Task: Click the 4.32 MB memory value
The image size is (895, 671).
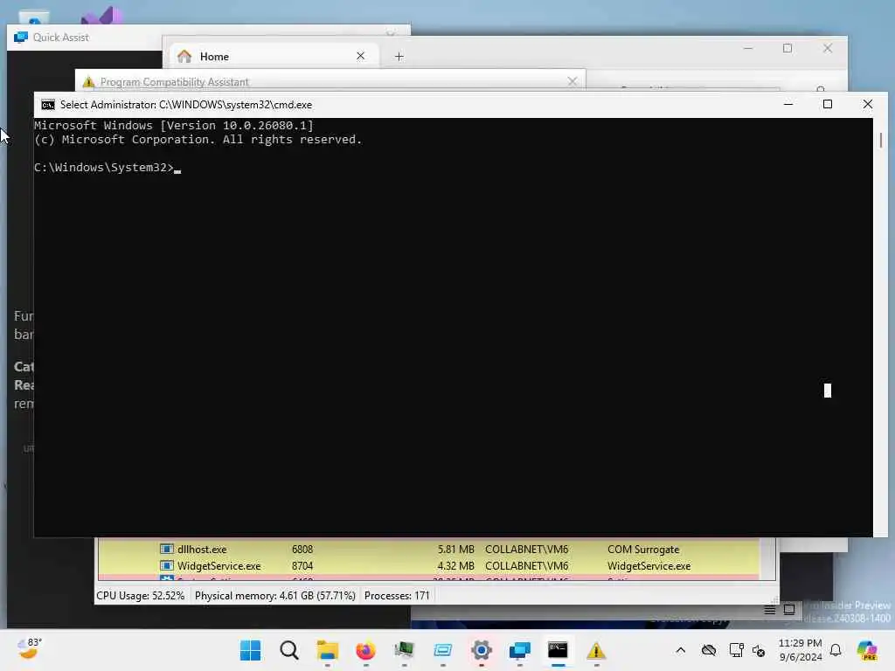Action: [455, 566]
